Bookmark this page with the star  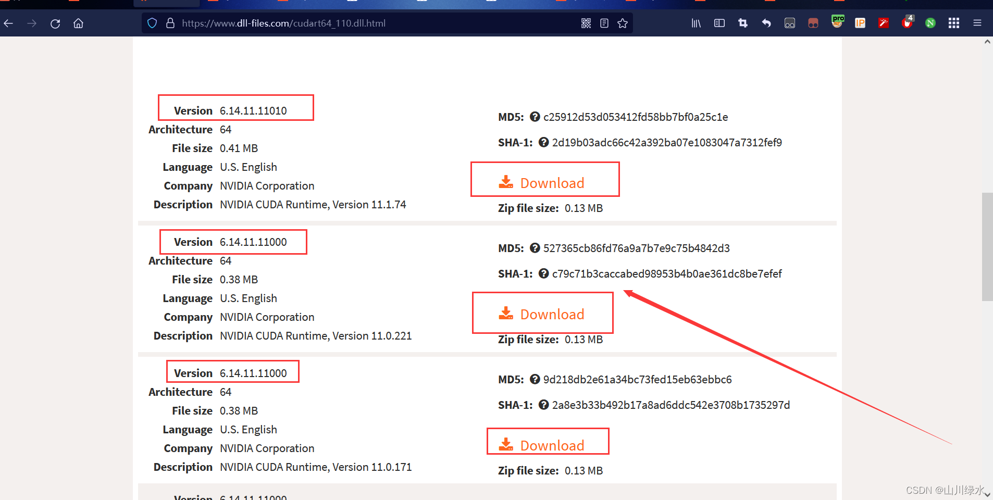click(623, 23)
